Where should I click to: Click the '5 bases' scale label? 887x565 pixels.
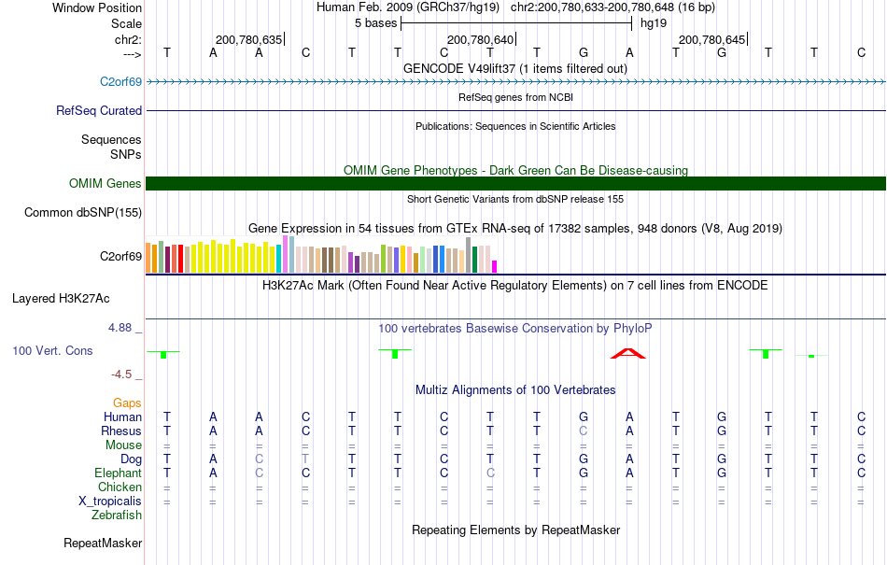[x=375, y=23]
